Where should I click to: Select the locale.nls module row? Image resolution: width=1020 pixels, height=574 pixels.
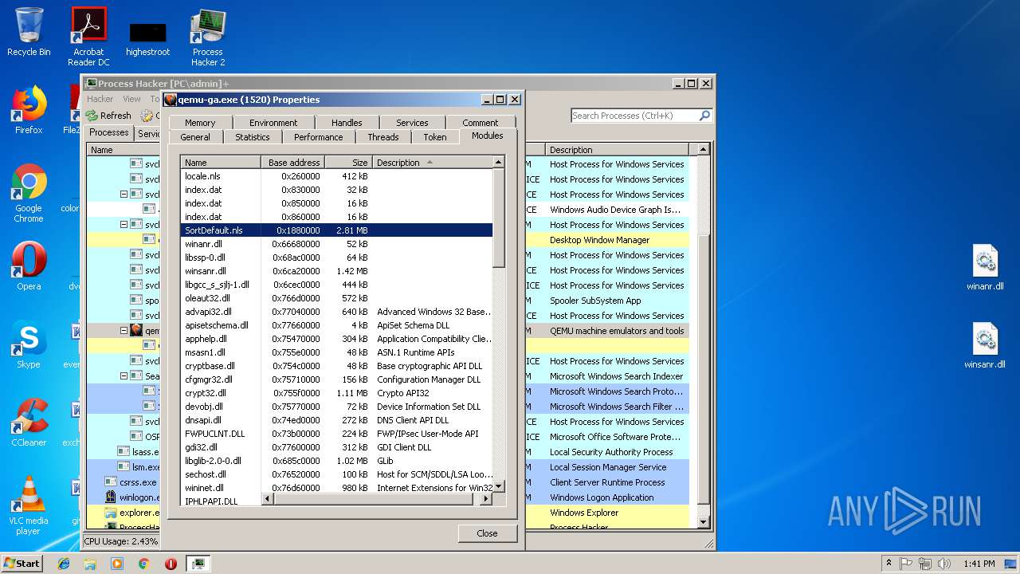pyautogui.click(x=336, y=176)
